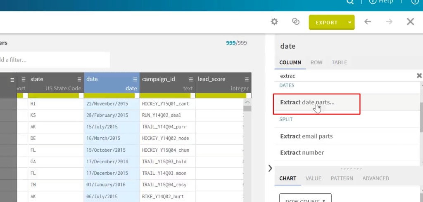Open menu icon of the leftmost column

click(x=12, y=80)
